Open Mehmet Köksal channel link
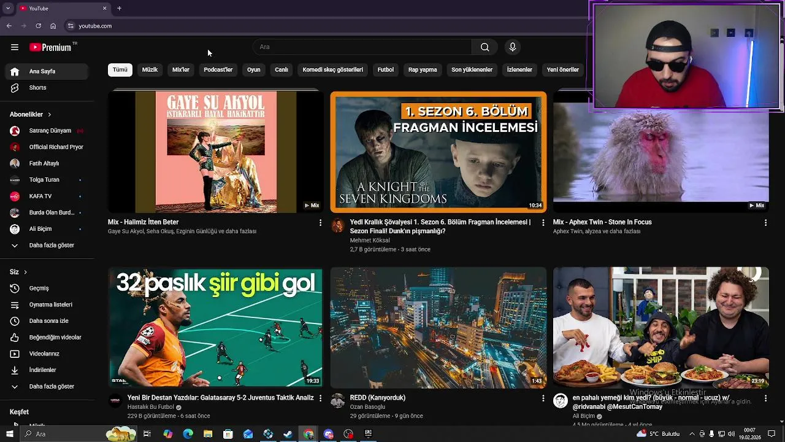 pyautogui.click(x=370, y=241)
